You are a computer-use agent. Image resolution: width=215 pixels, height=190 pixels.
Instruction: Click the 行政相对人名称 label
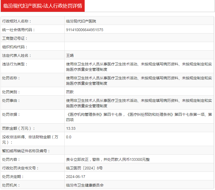[17, 21]
